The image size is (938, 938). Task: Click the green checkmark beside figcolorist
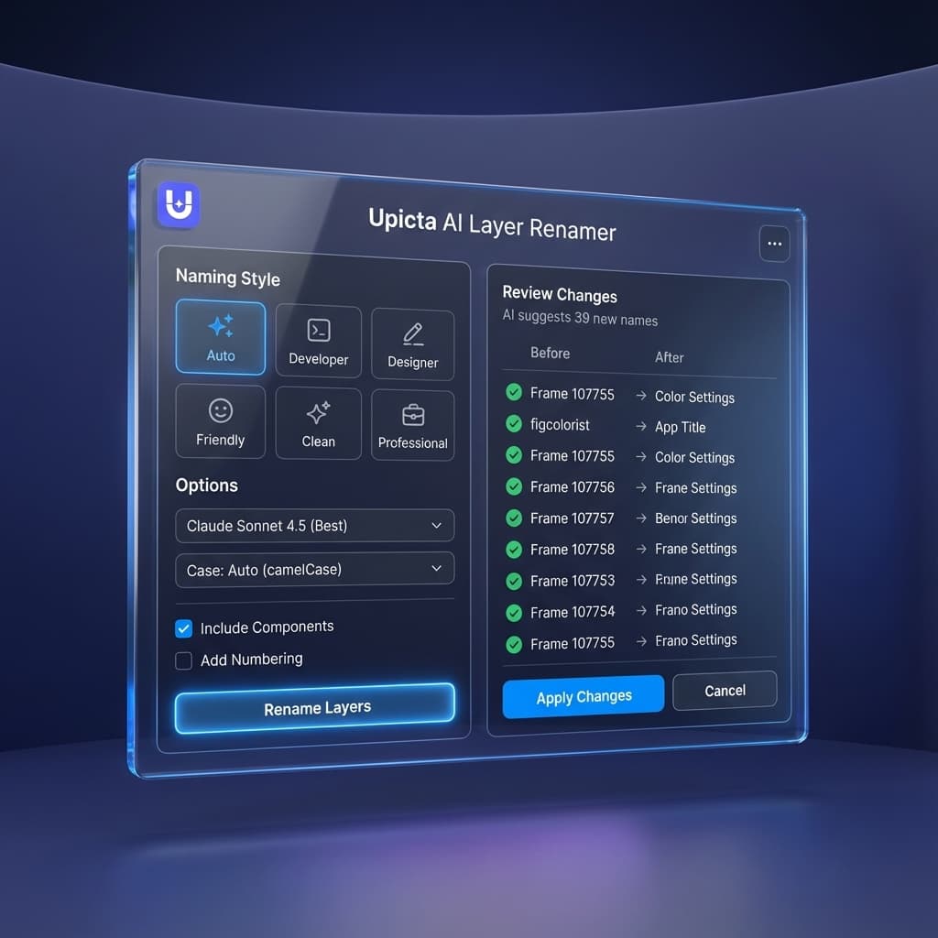point(513,423)
